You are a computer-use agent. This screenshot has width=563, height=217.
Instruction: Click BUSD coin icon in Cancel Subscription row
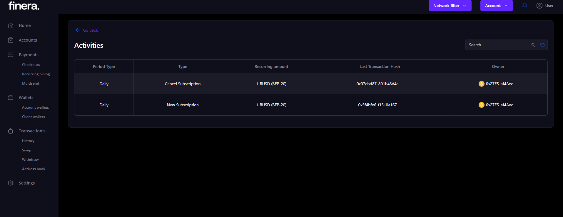tap(481, 84)
